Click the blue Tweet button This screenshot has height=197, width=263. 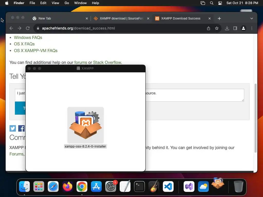[20, 108]
